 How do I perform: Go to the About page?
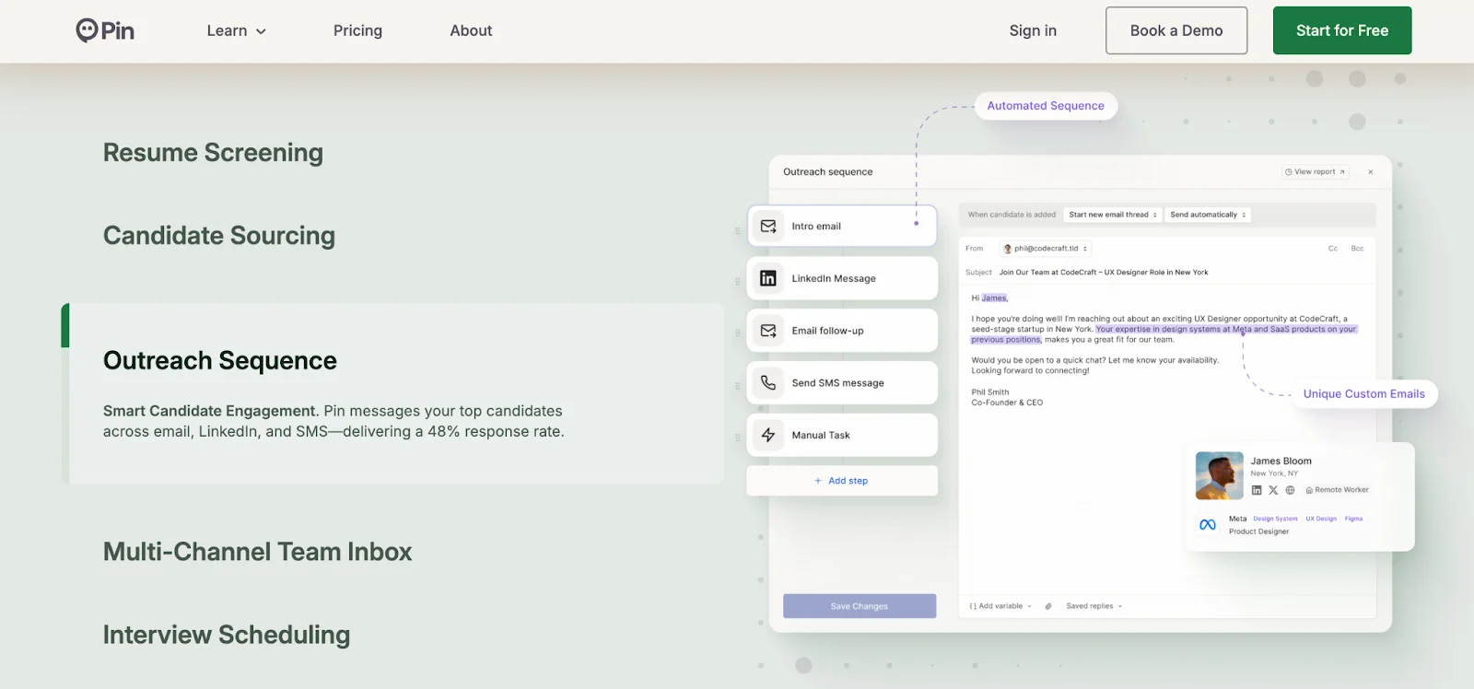[x=471, y=30]
